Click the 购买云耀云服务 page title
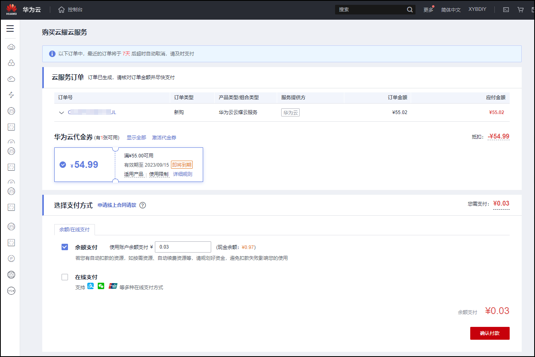Viewport: 535px width, 357px height. [64, 33]
